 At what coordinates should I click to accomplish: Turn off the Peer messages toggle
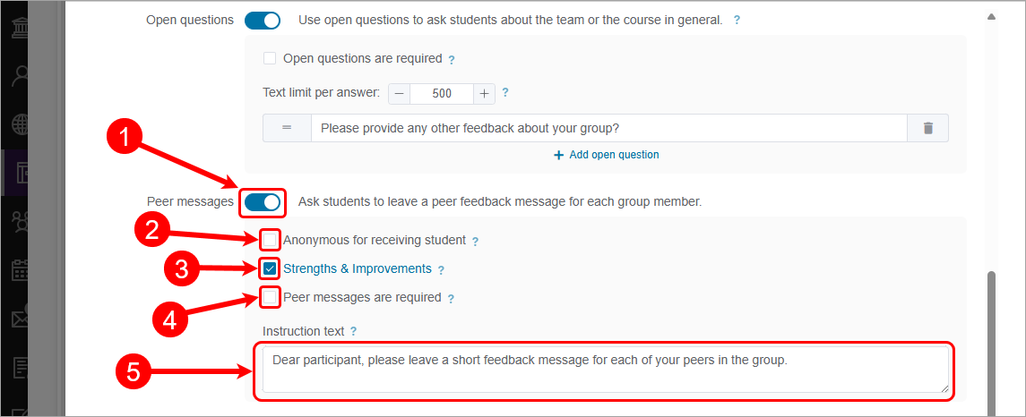click(263, 202)
